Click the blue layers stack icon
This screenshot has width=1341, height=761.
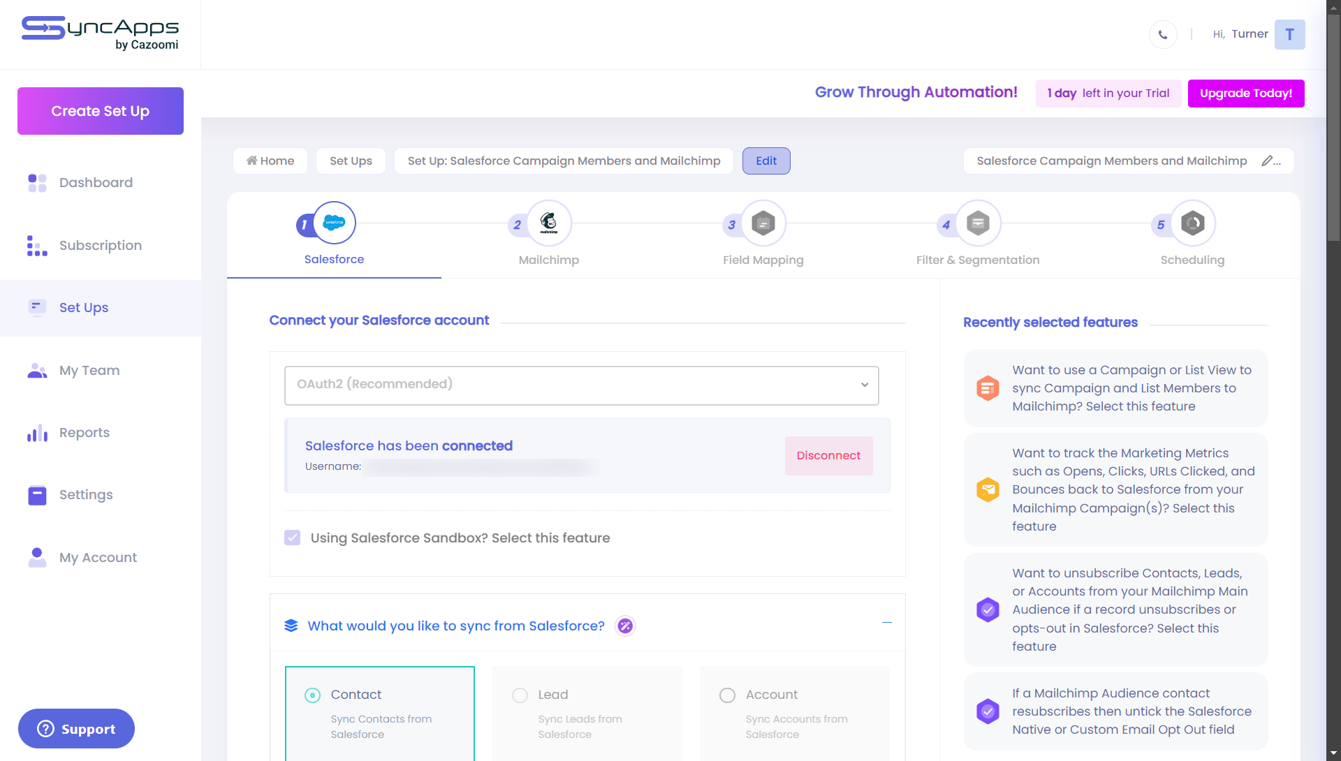(x=291, y=626)
